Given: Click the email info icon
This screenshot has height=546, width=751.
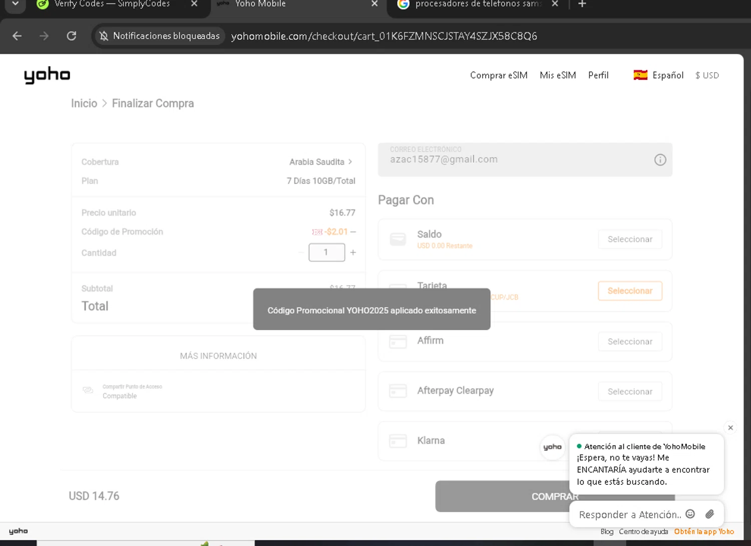Looking at the screenshot, I should (660, 160).
